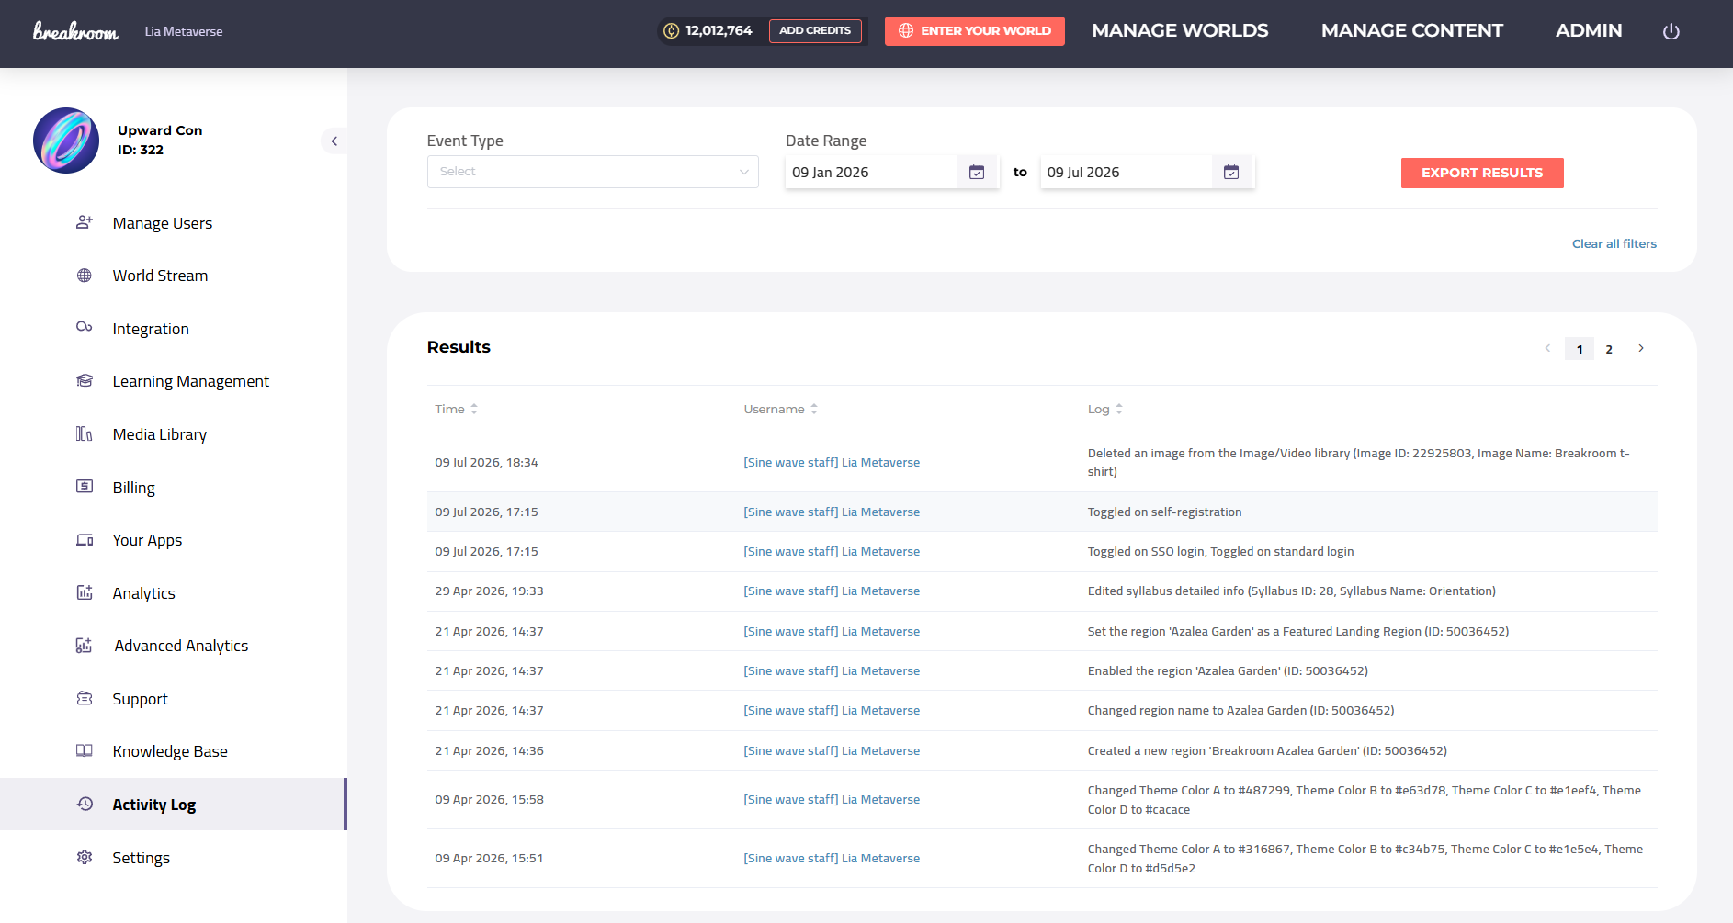Viewport: 1733px width, 923px height.
Task: Click the Manage Users sidebar icon
Action: click(85, 222)
